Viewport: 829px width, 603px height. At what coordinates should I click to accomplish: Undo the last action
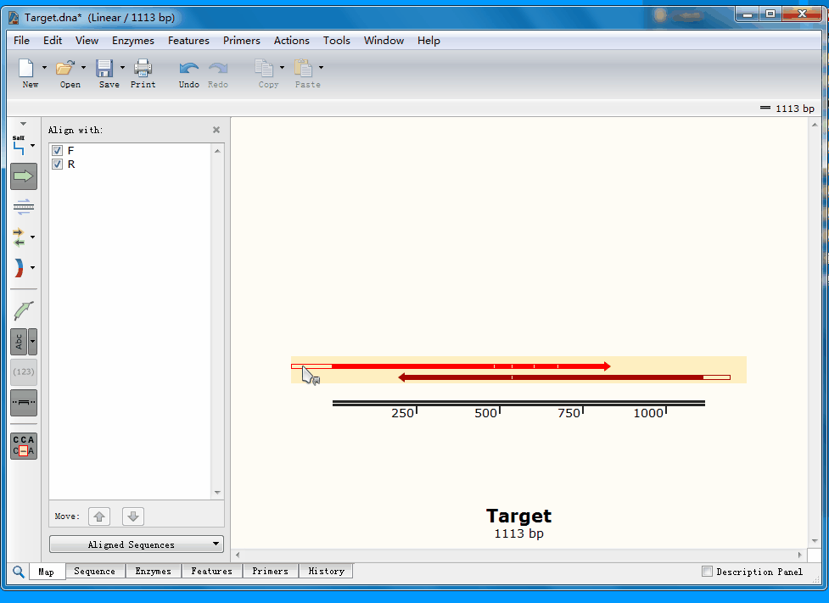click(188, 70)
